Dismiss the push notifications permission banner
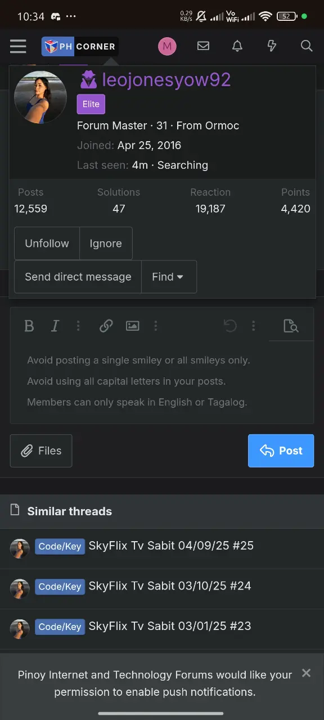Viewport: 324px width, 720px height. click(x=306, y=673)
